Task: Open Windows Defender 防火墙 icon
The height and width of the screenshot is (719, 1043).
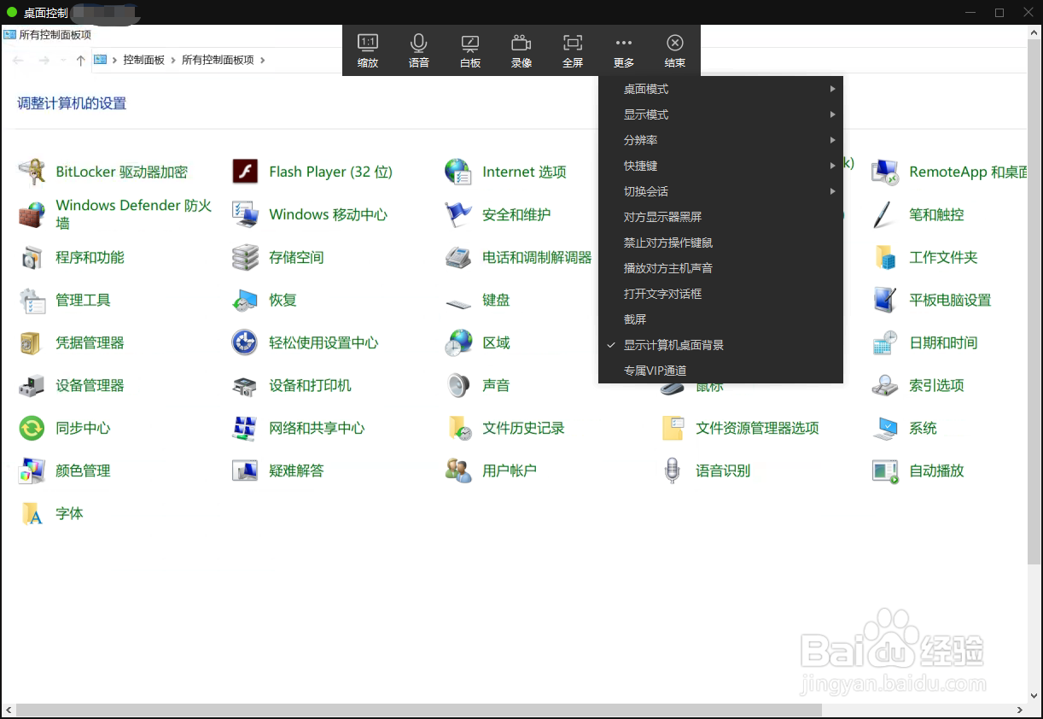Action: coord(32,214)
